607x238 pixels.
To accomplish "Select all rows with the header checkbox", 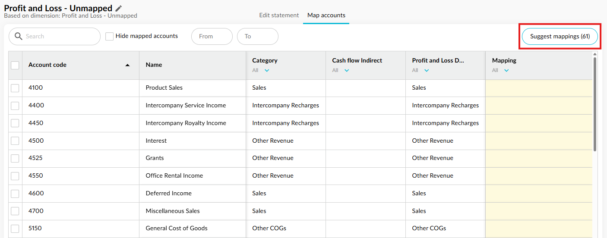I will [15, 65].
